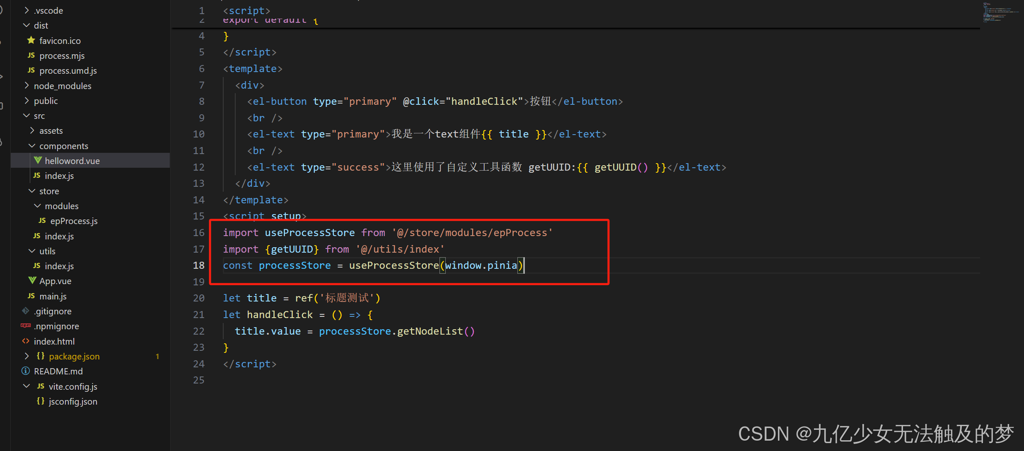Open package.json file
Screen dimensions: 1024x451
click(74, 356)
